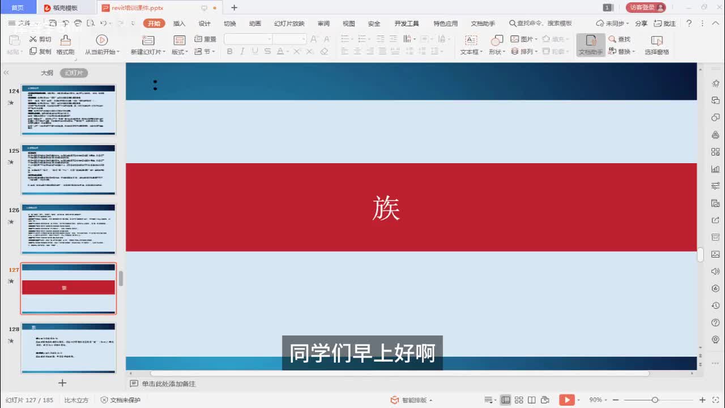Switch to slide sorter view icon
The height and width of the screenshot is (408, 725).
(x=519, y=399)
